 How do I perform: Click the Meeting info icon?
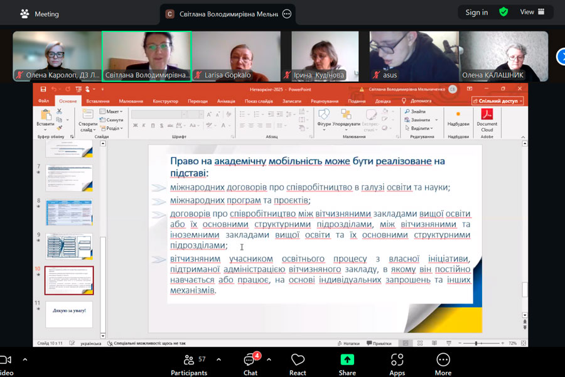(24, 14)
